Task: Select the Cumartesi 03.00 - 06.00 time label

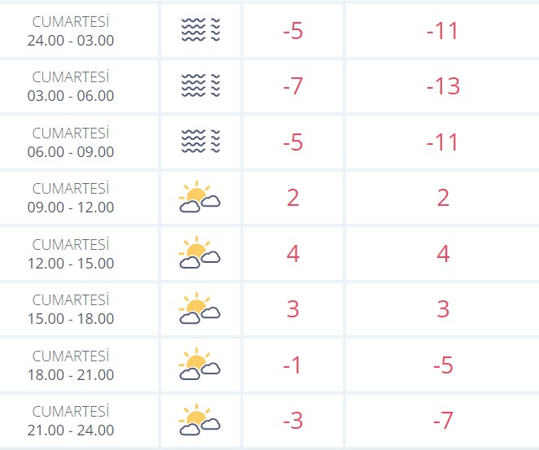Action: [x=71, y=86]
